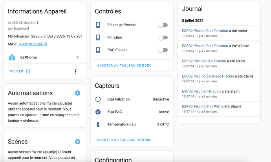Select the Température Eau sensor row
This screenshot has height=162, width=271.
[132, 124]
